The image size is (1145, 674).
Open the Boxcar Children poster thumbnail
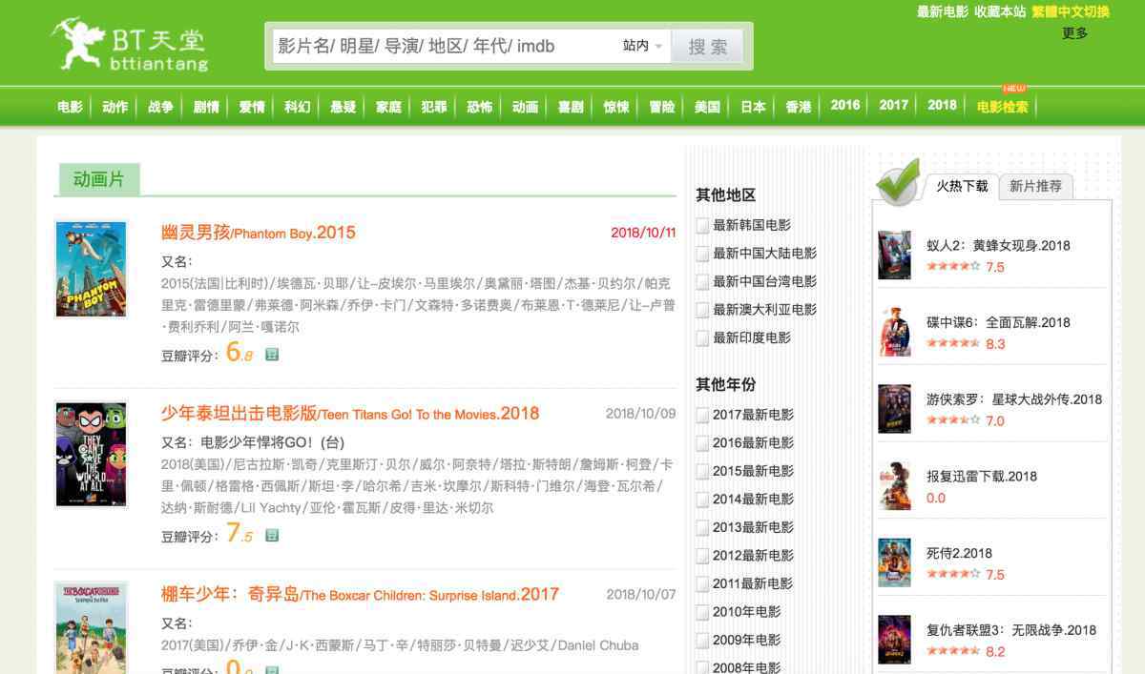(x=91, y=627)
